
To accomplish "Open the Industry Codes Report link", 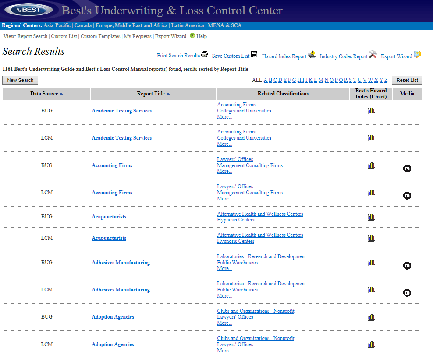I will tap(344, 56).
